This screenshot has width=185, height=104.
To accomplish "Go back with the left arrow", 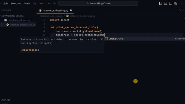I will 49,3.
